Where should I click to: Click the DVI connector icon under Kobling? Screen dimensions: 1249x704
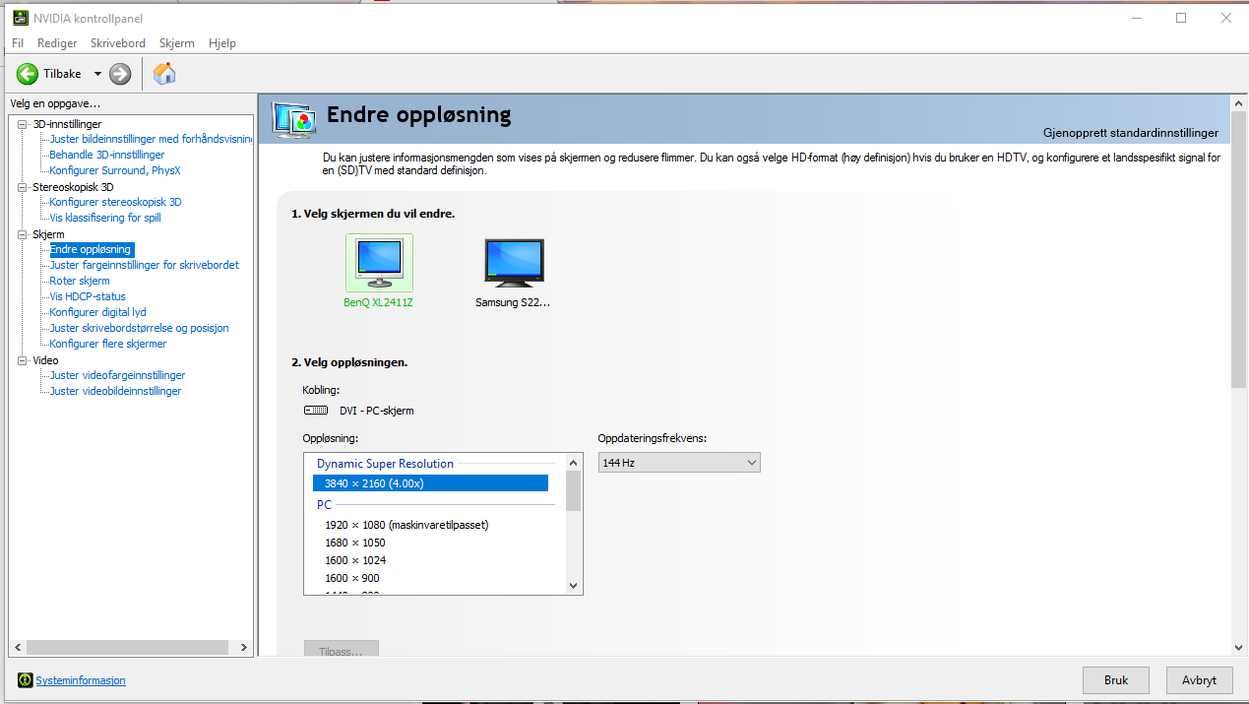[316, 411]
